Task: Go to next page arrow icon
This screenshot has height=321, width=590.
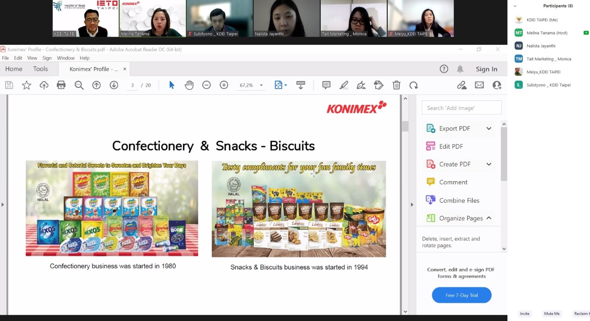Action: tap(114, 85)
